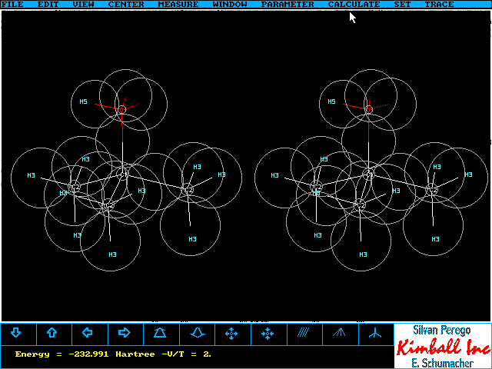Open the CENTER menu

(126, 5)
